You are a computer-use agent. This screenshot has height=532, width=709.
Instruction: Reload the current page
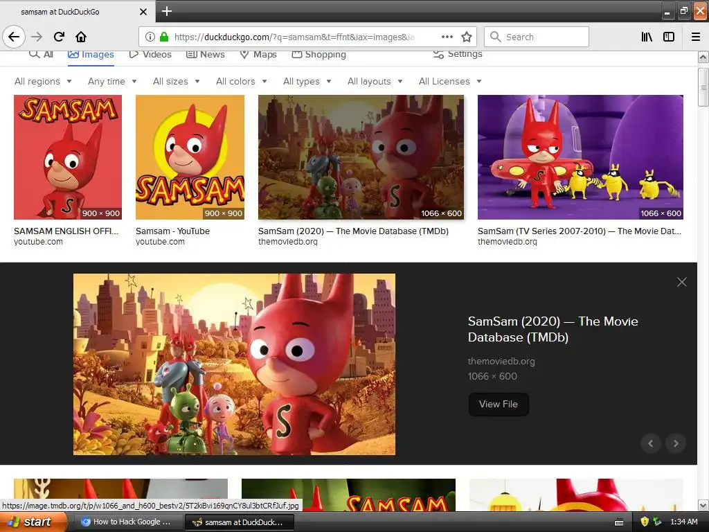(x=59, y=37)
